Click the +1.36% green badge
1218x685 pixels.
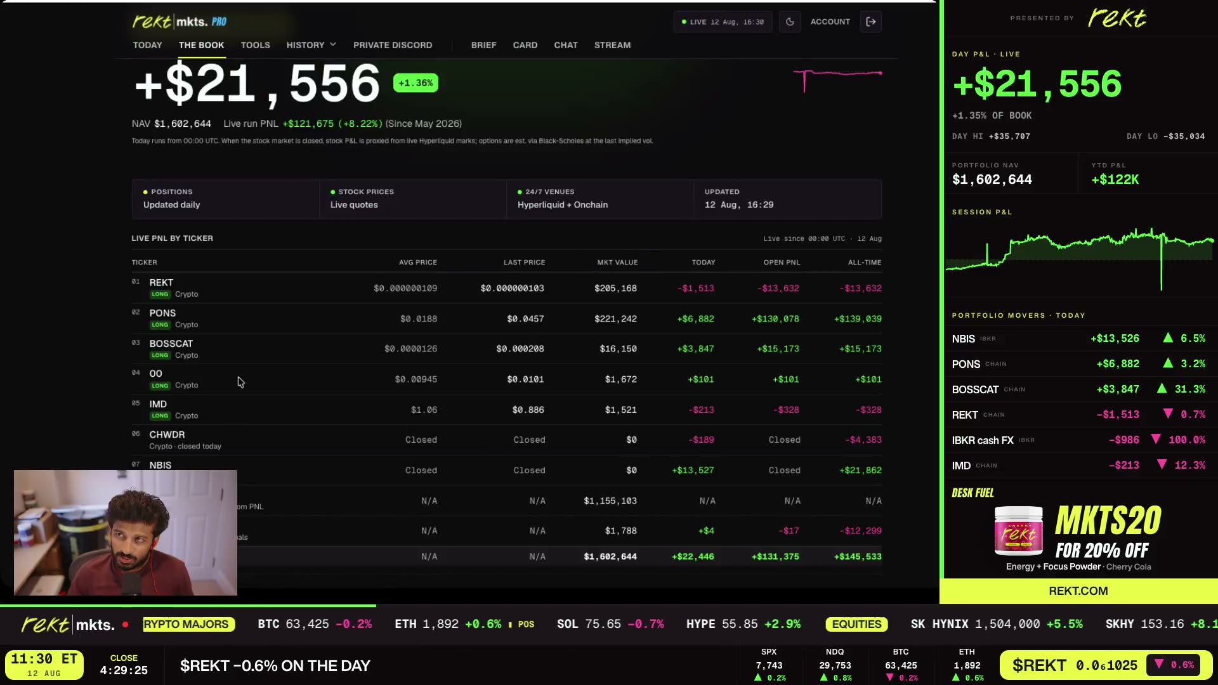[416, 83]
